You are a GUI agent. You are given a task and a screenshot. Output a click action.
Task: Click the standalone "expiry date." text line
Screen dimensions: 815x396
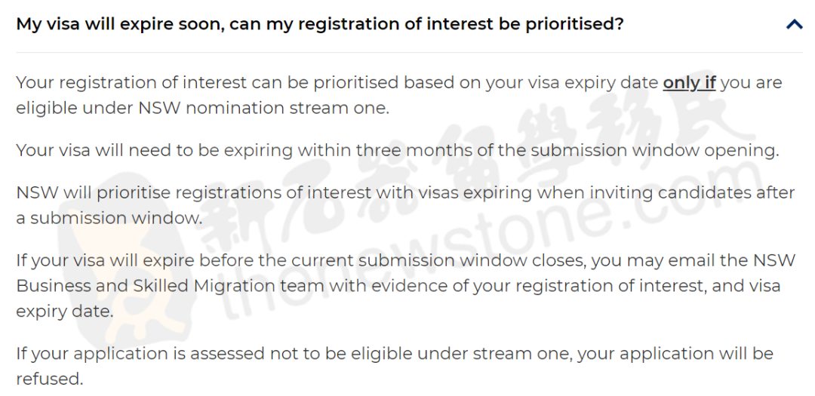[64, 312]
